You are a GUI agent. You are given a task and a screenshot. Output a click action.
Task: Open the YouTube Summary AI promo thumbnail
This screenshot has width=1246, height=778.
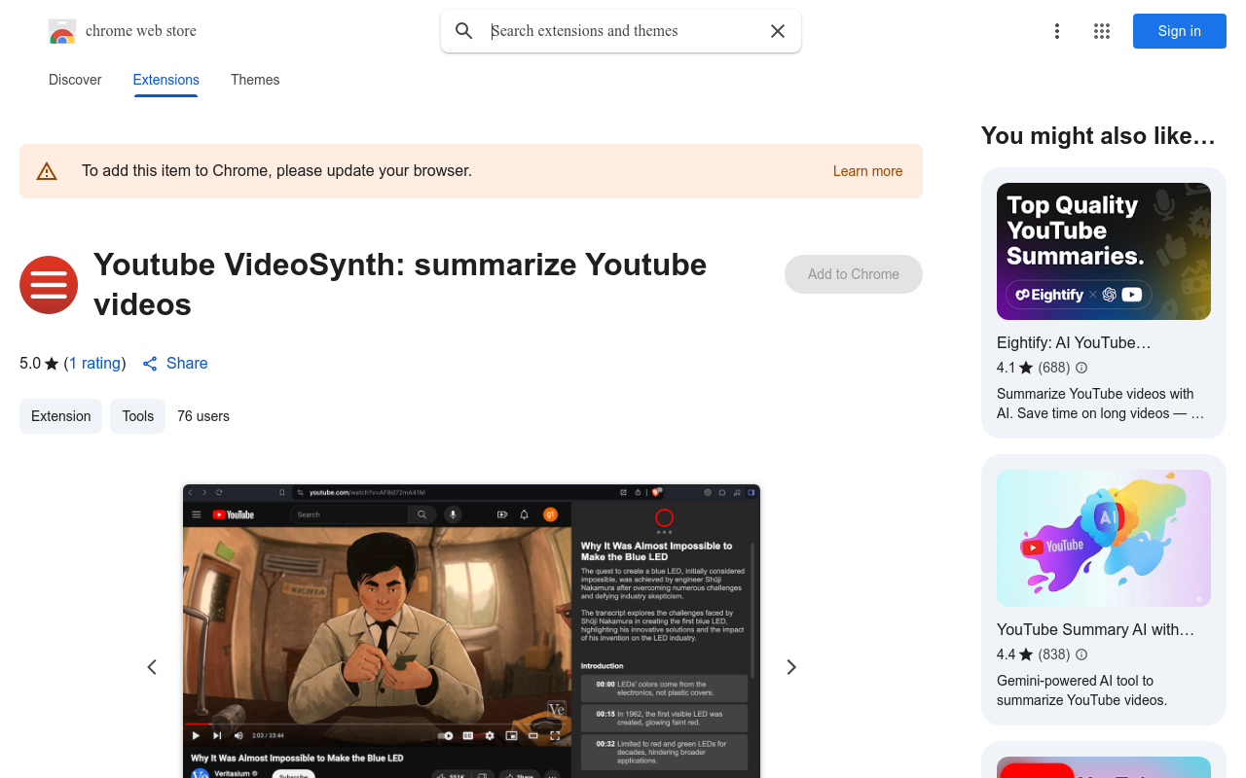point(1104,538)
